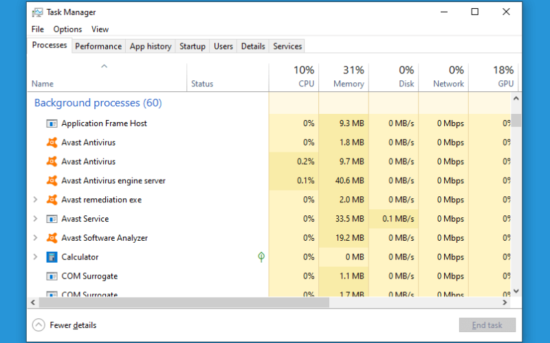Click the horizontal scrollbar thumb
The width and height of the screenshot is (550, 343).
[184, 303]
